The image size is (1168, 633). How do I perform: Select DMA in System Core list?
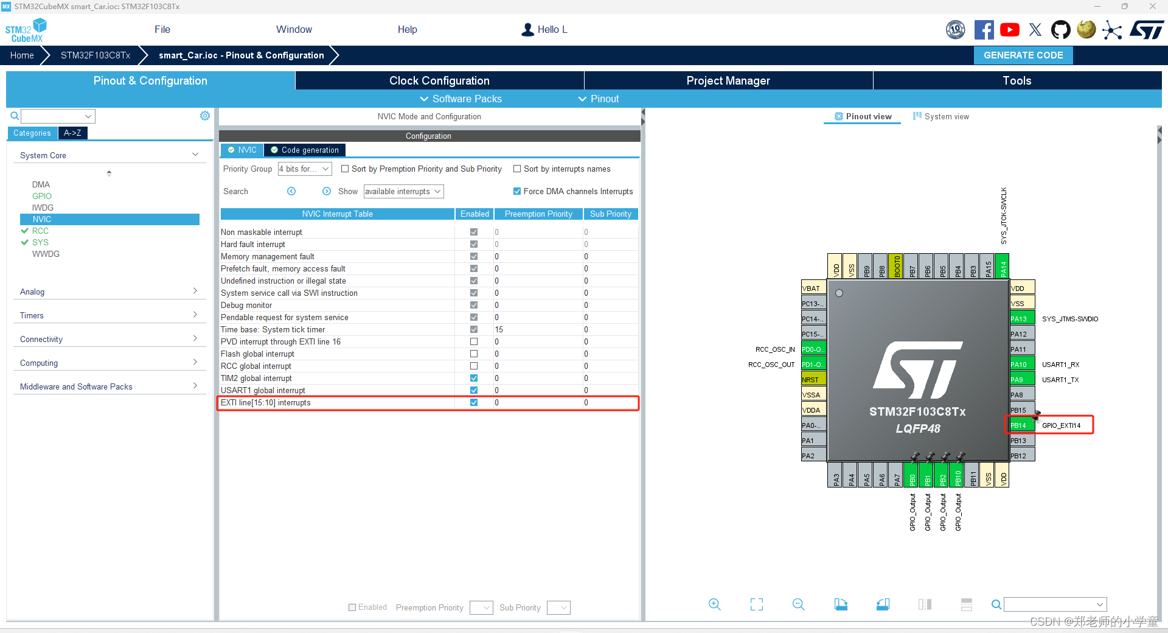pos(41,184)
